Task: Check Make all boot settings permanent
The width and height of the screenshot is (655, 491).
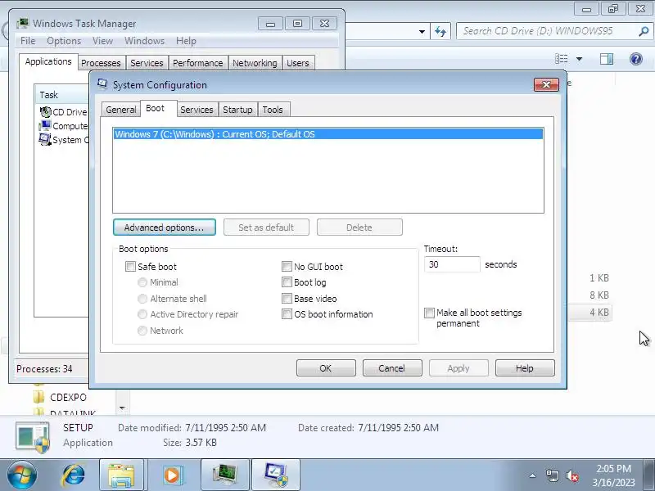Action: tap(429, 313)
